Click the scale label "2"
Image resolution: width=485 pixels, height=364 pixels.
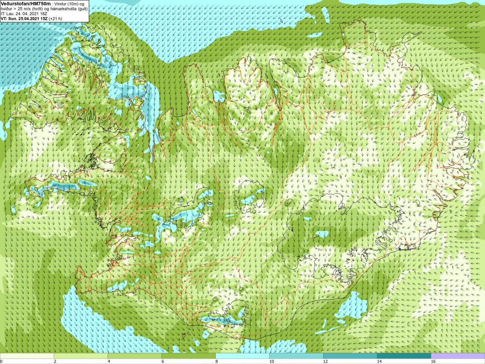coord(55,361)
